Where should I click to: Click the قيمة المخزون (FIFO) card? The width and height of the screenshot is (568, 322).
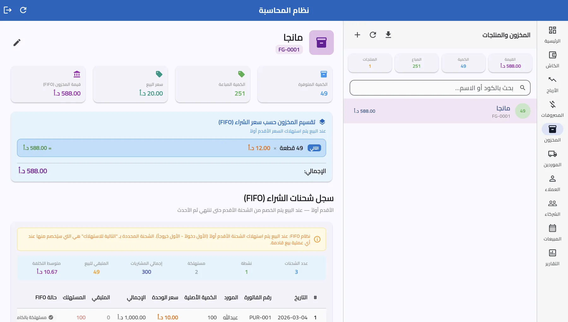48,84
